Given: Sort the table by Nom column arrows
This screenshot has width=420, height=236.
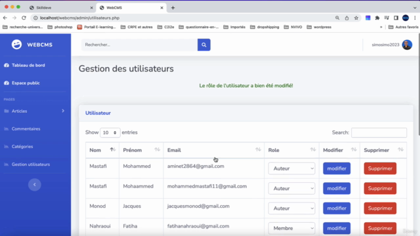Looking at the screenshot, I should [x=113, y=149].
